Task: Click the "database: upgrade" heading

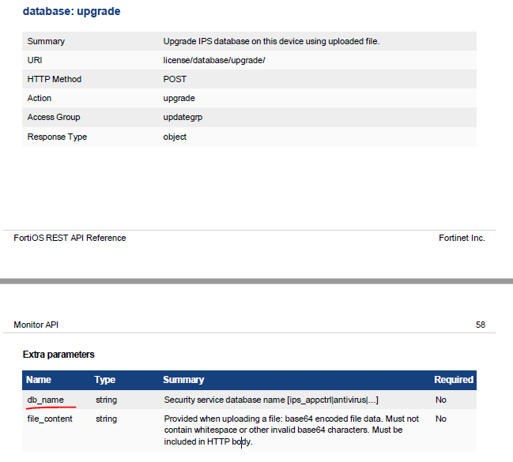Action: (72, 12)
